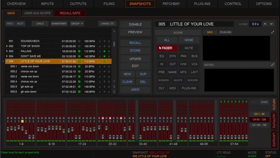Expand snapshot 004 DON'T SAVE ME
280x158 pixels.
tap(7, 56)
